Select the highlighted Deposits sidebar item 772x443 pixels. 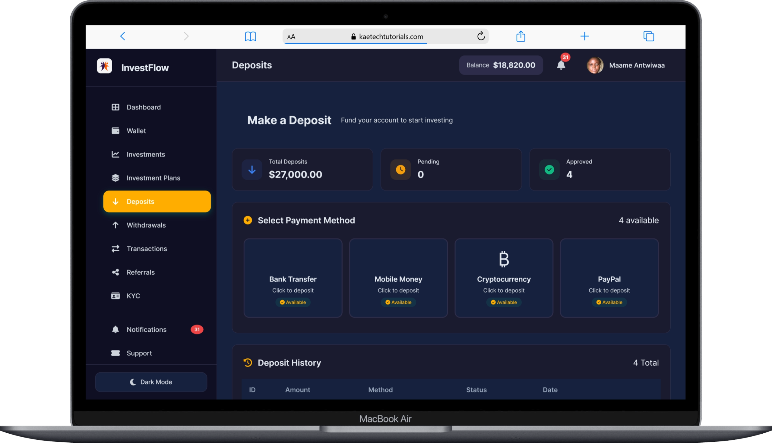pyautogui.click(x=157, y=201)
